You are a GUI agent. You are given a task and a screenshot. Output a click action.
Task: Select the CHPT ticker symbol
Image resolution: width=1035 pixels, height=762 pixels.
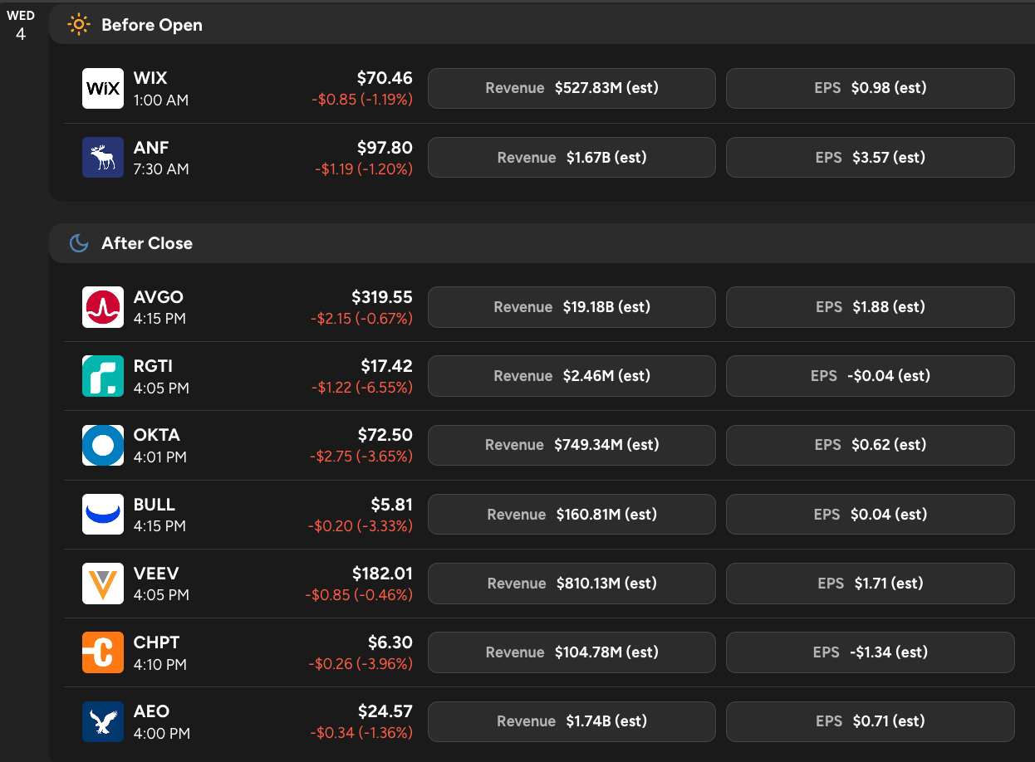(x=157, y=642)
